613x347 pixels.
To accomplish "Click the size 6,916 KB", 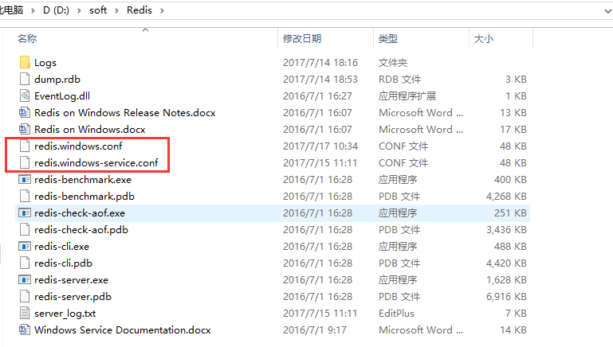I will pyautogui.click(x=506, y=297).
